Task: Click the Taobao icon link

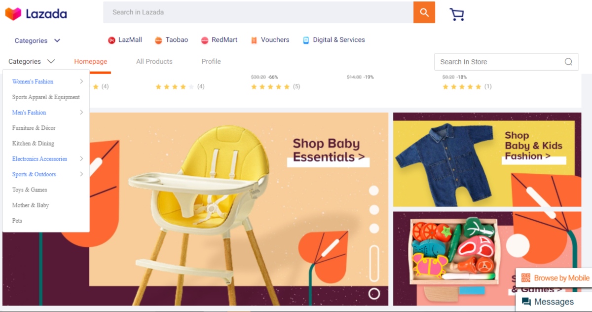Action: click(x=158, y=40)
